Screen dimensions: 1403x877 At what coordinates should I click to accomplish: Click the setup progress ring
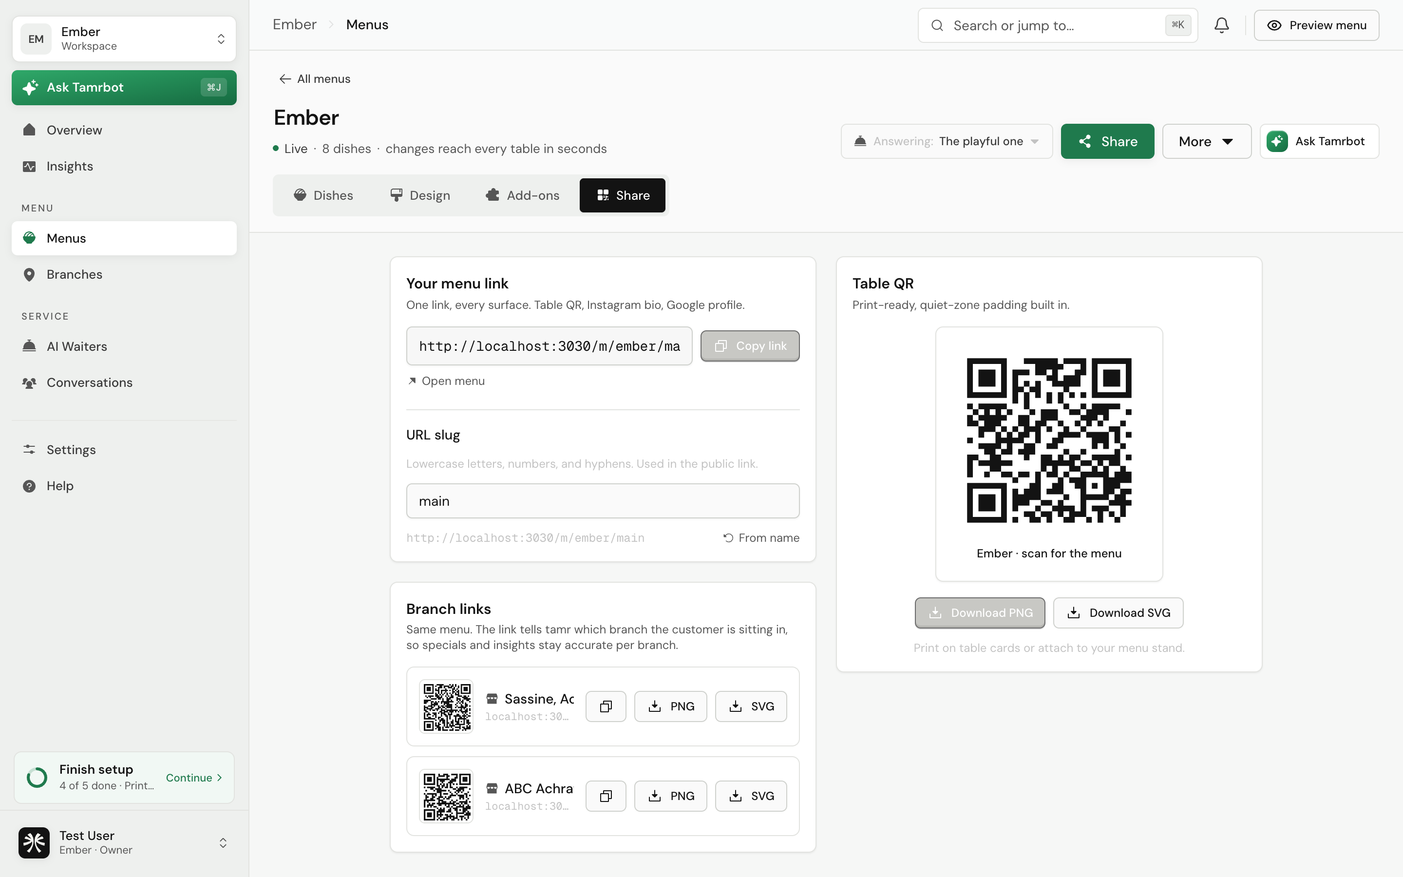(x=37, y=778)
